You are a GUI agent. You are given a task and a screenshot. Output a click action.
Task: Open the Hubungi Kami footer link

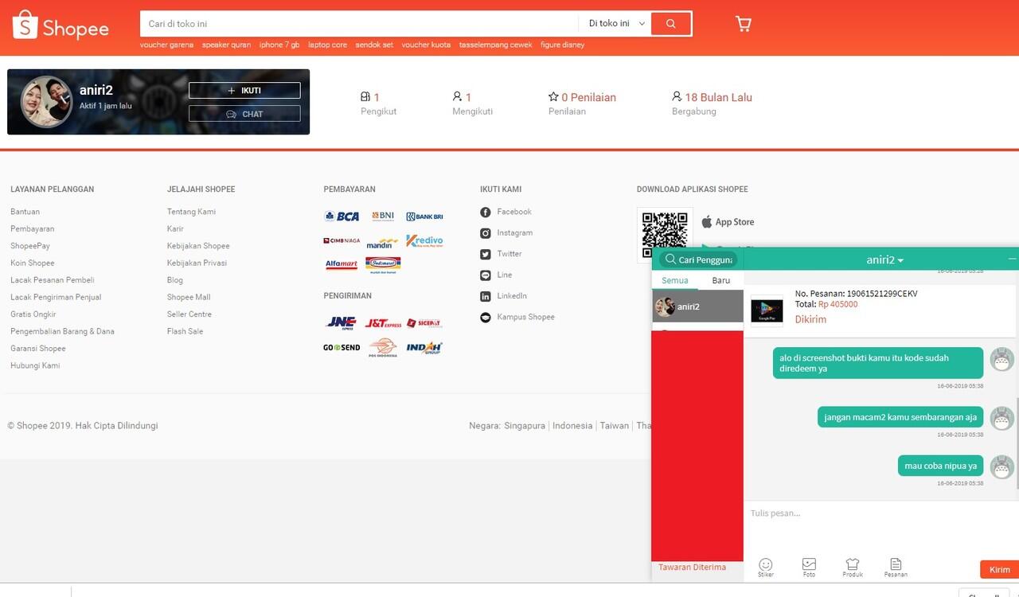[35, 365]
